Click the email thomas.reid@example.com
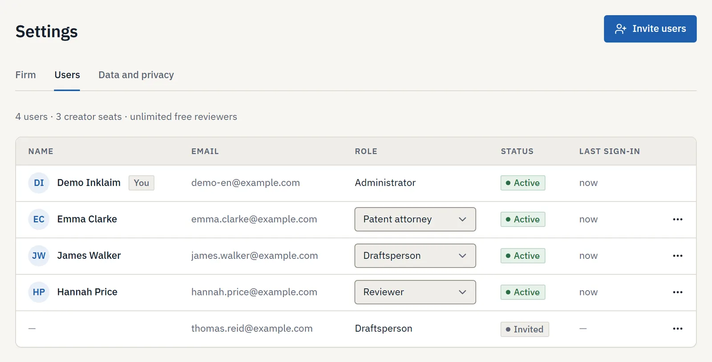The height and width of the screenshot is (362, 712). coord(252,328)
